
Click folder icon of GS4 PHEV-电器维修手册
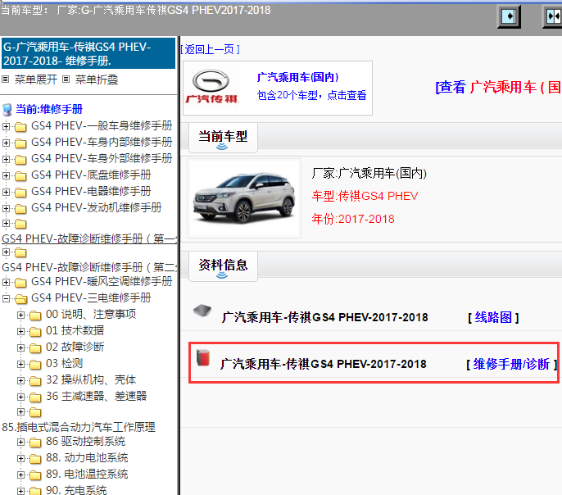coord(20,193)
